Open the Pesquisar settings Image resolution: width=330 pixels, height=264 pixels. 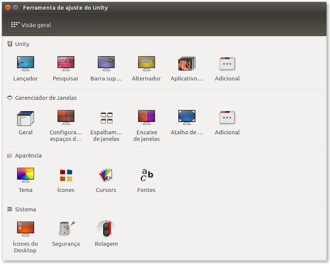(65, 64)
